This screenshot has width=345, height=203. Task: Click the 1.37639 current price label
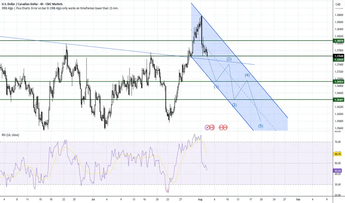[x=339, y=60]
